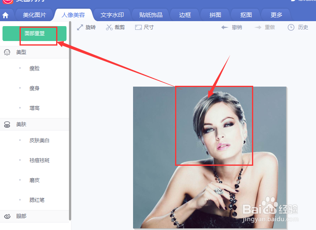The height and width of the screenshot is (230, 316).
Task: Select the 瘦身 option
Action: 35,88
